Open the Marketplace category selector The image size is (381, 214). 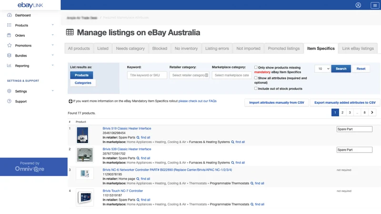[232, 75]
